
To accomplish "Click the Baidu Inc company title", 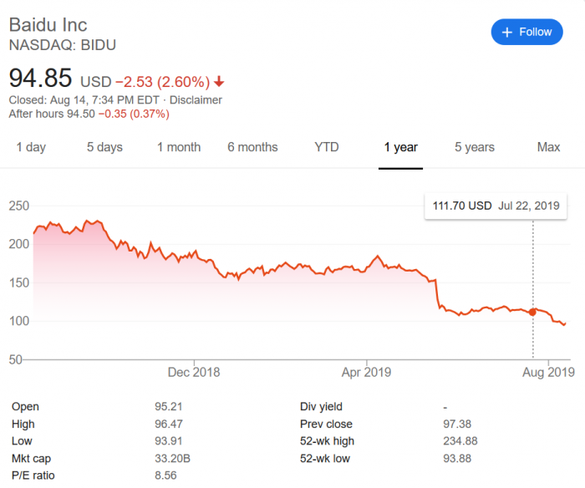I will click(48, 25).
